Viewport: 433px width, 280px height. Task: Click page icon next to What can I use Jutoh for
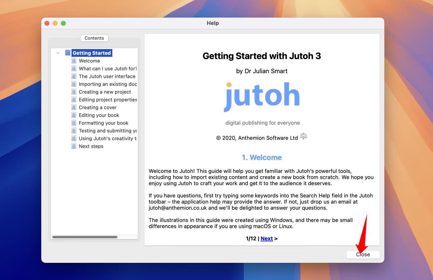74,69
